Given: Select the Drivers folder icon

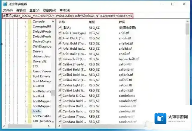Looking at the screenshot, I should [30, 51].
